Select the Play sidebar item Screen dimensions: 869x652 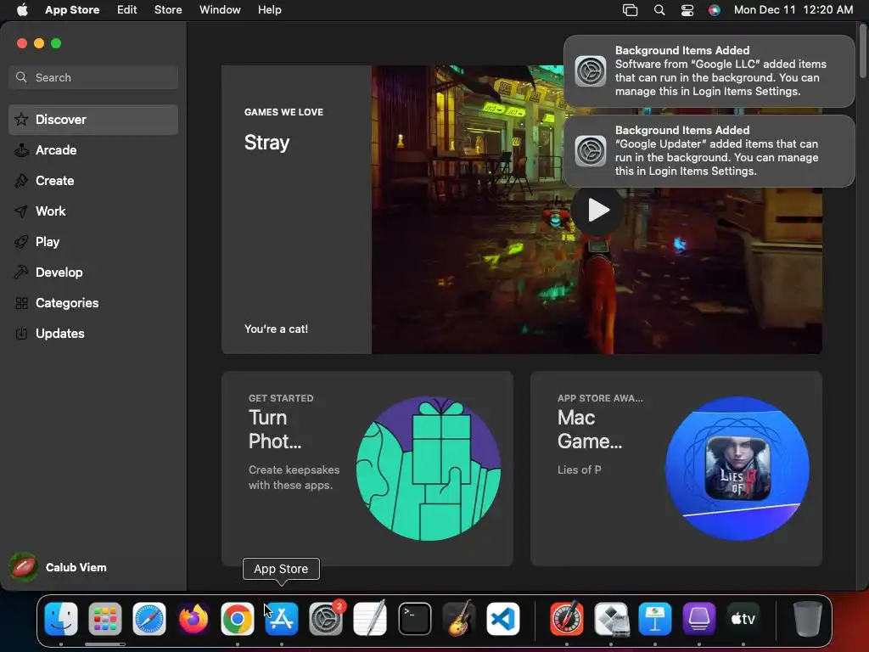[x=93, y=242]
